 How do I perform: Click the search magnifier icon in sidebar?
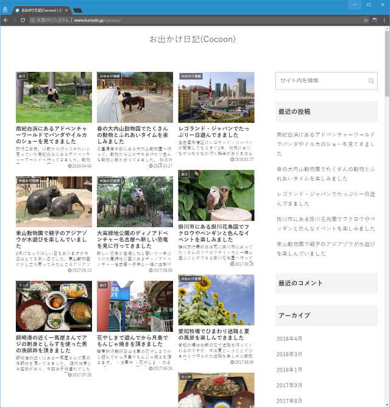tap(371, 81)
